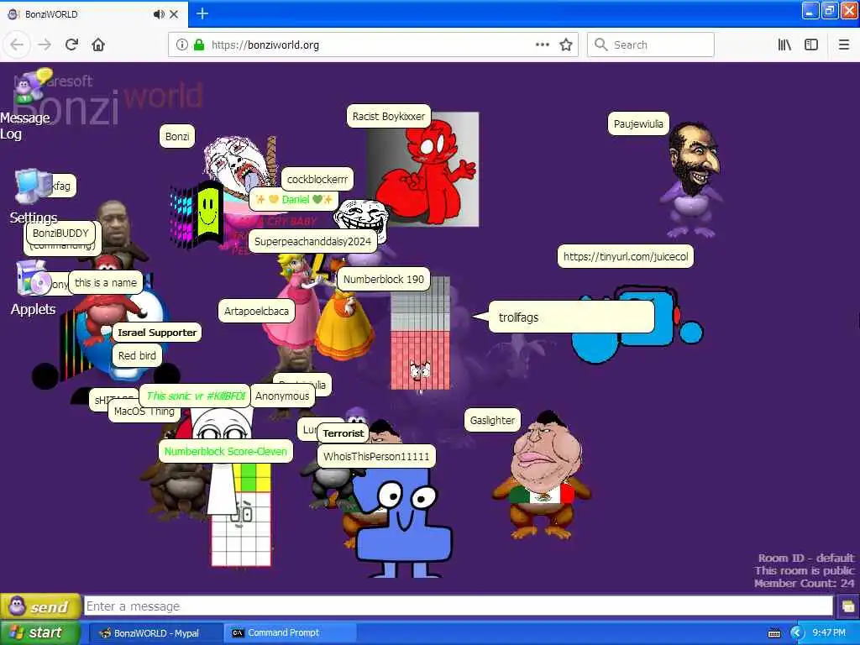Image resolution: width=860 pixels, height=645 pixels.
Task: Click the trollface avatar
Action: coord(361,215)
